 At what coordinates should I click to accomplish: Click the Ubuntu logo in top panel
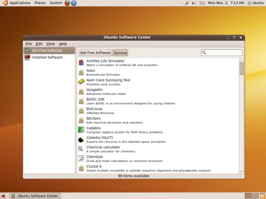click(x=5, y=3)
